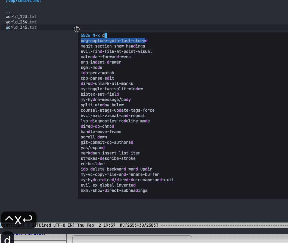
Task: Choose scroll-down candidate
Action: coord(94,137)
